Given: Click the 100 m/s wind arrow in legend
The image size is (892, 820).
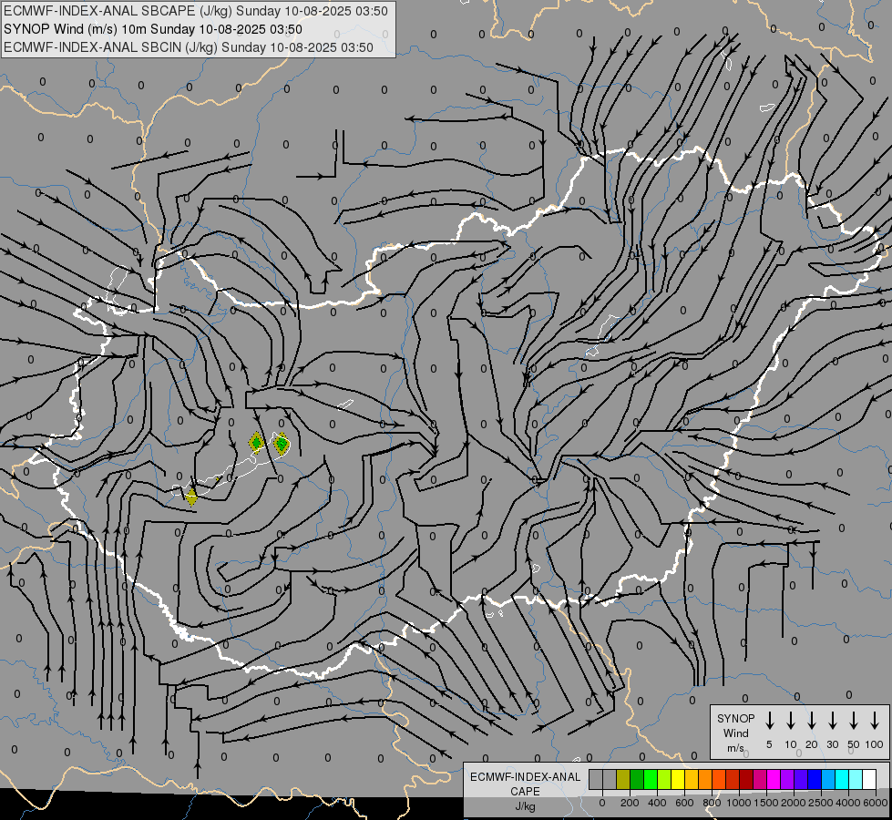Looking at the screenshot, I should 875,721.
